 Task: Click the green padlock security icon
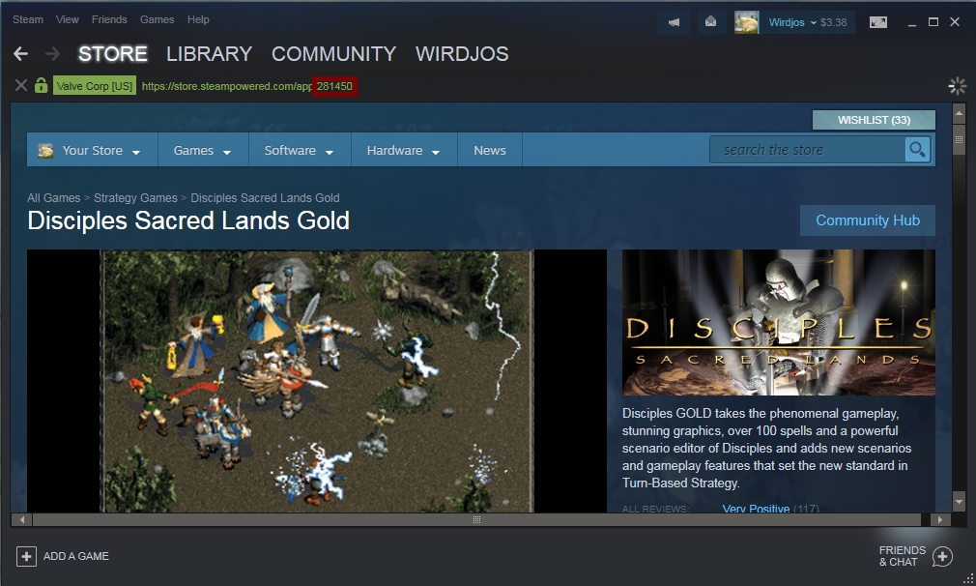click(x=42, y=85)
